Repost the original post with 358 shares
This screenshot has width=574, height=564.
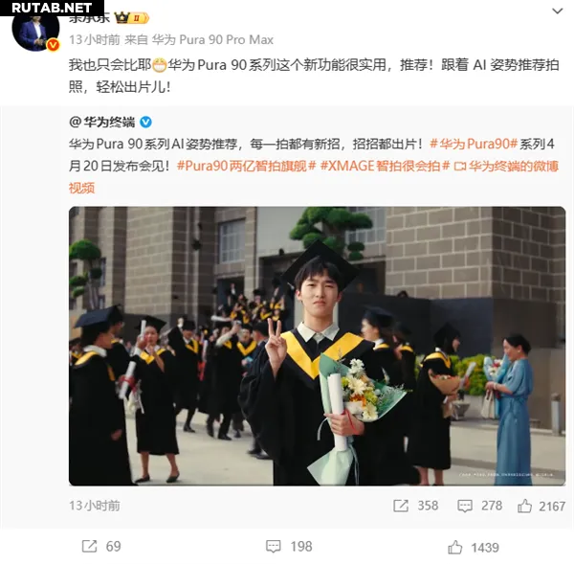pos(415,506)
